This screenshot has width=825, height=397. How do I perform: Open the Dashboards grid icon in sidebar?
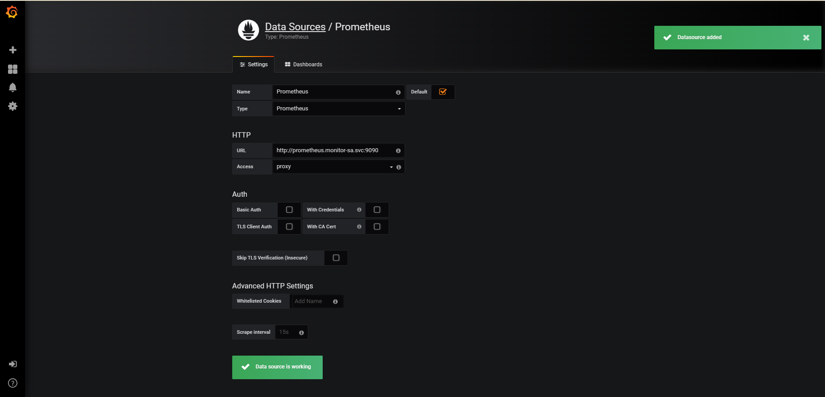[13, 69]
